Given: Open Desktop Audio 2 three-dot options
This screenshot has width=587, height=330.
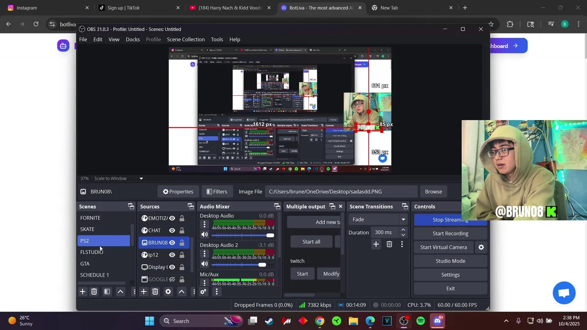Looking at the screenshot, I should [205, 254].
